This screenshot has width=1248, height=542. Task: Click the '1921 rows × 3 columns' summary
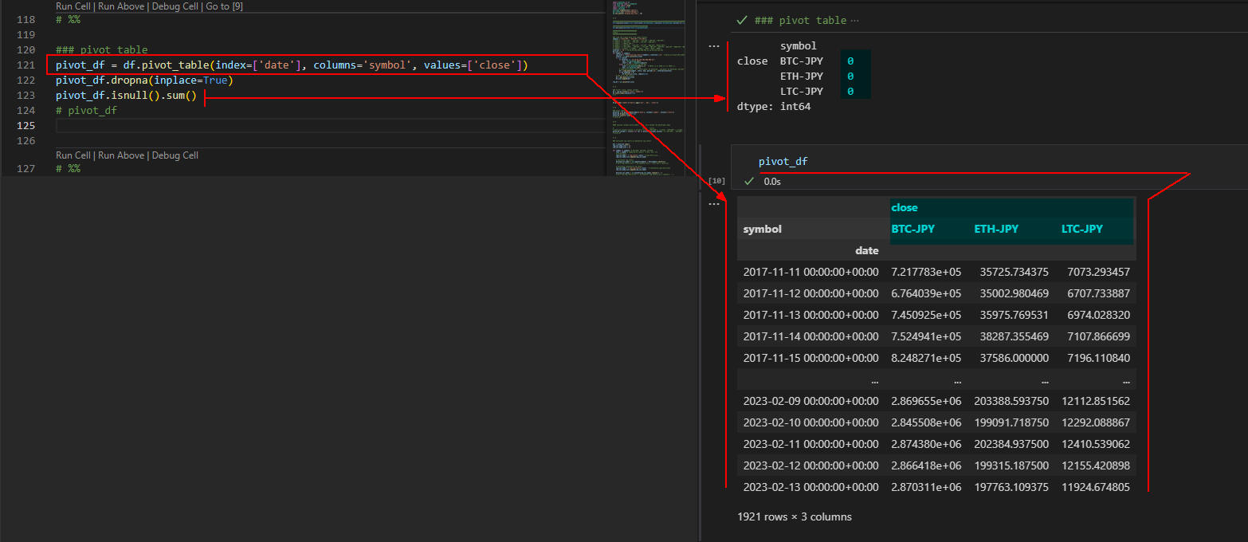pos(795,516)
